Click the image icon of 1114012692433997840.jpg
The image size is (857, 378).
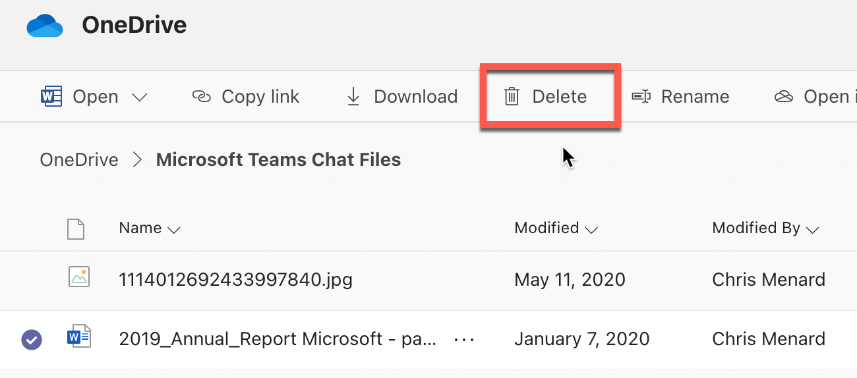pyautogui.click(x=79, y=277)
